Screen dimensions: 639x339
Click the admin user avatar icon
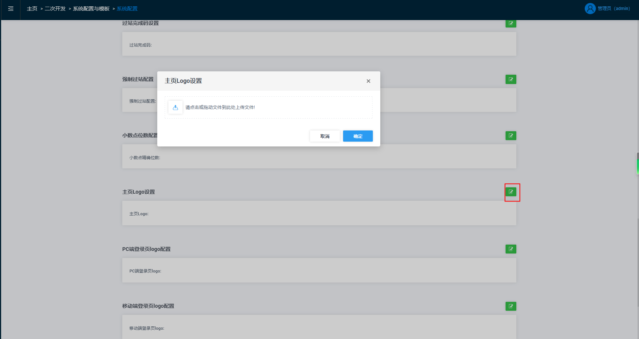click(590, 9)
